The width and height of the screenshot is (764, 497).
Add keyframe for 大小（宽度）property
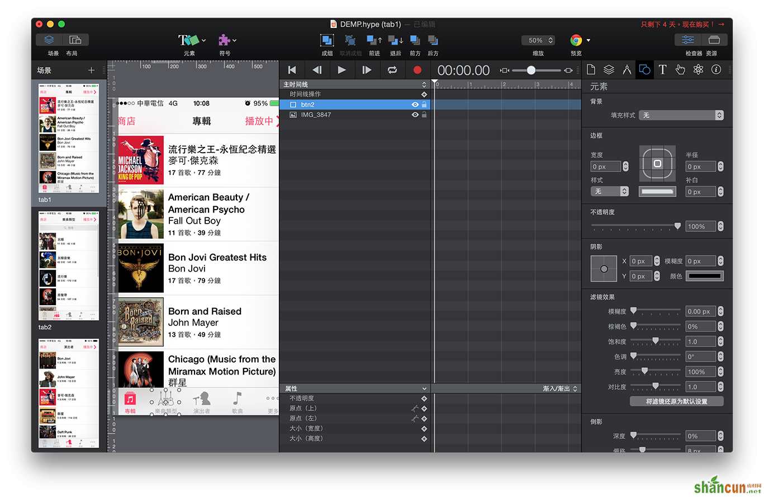click(x=424, y=429)
